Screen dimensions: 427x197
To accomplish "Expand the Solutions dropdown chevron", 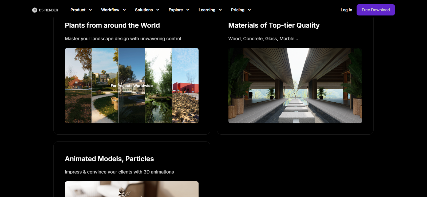I will click(x=158, y=10).
